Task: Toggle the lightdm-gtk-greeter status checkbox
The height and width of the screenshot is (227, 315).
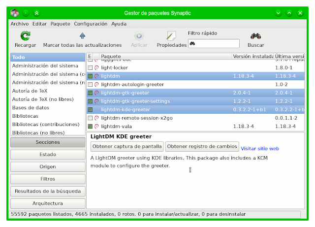Action: pyautogui.click(x=90, y=93)
